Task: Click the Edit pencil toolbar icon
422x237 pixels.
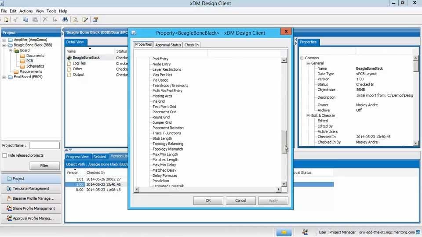Action: 85,20
